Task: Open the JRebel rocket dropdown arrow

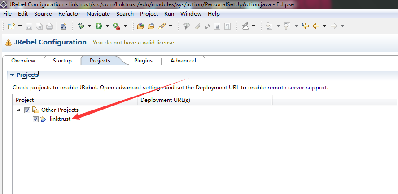Action: point(254,26)
